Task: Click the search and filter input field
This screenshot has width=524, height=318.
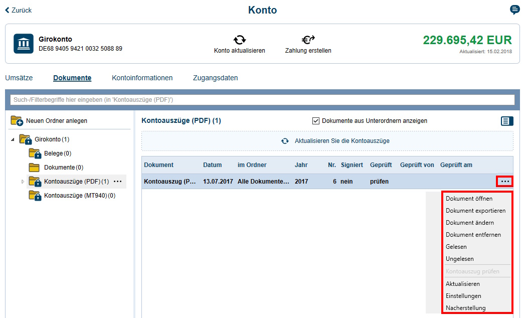Action: point(261,99)
